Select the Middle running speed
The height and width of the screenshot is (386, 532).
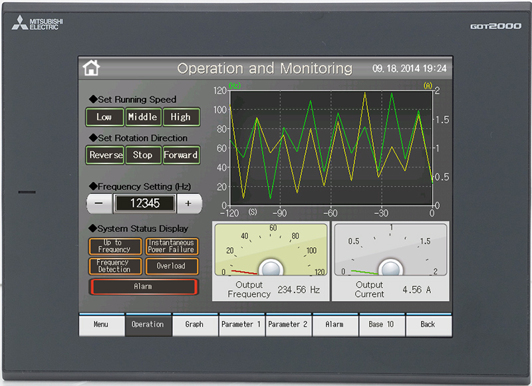tap(143, 117)
